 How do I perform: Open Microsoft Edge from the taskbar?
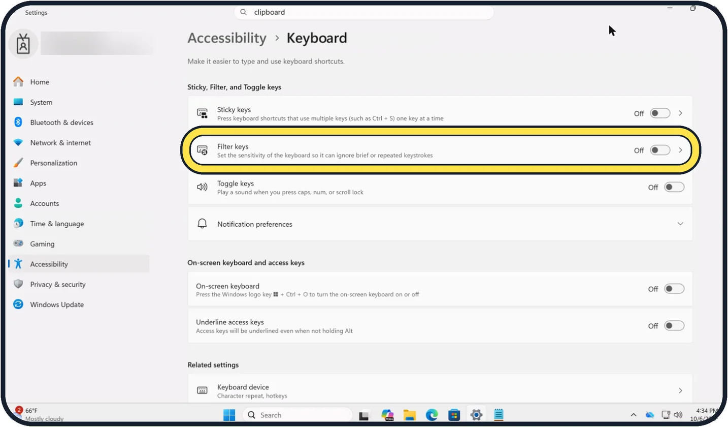432,415
